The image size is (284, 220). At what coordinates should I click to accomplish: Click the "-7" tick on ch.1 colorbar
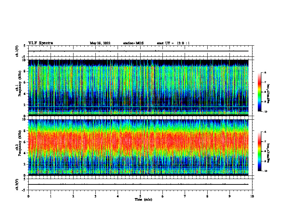(265, 82)
